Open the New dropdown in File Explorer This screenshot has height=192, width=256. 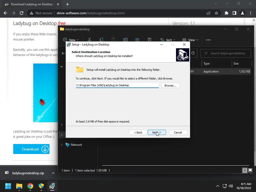[x=71, y=40]
